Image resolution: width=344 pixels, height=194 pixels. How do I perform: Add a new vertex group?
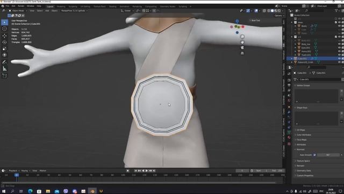[342, 91]
